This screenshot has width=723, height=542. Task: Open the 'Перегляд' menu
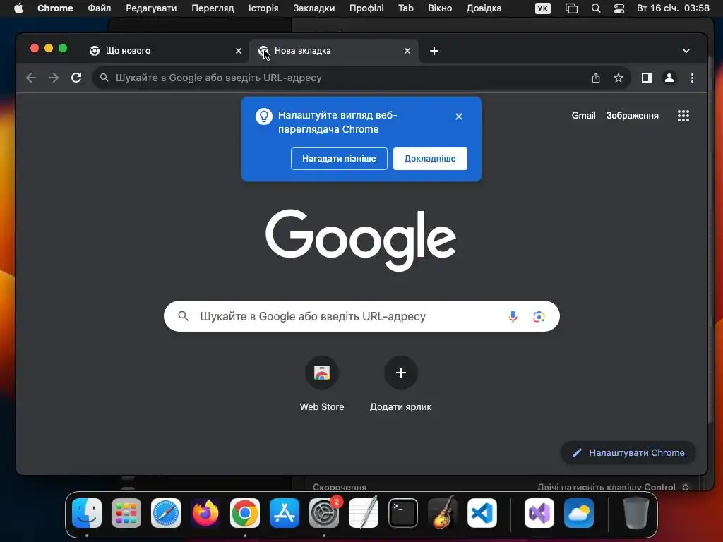click(x=213, y=8)
